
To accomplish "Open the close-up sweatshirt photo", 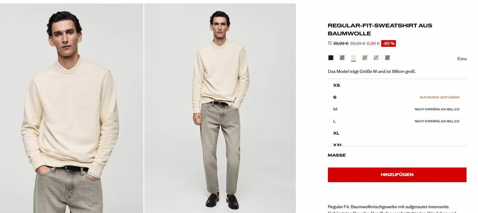I will click(72, 108).
